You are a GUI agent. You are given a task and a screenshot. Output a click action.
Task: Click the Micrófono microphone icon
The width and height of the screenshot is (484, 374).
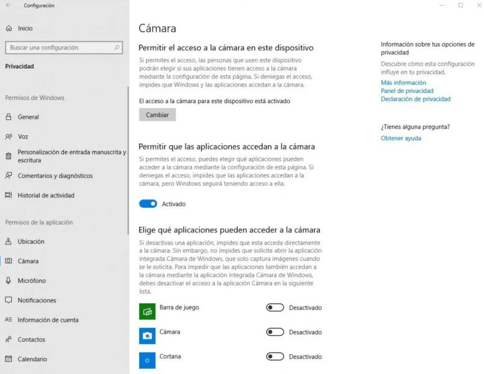point(8,281)
